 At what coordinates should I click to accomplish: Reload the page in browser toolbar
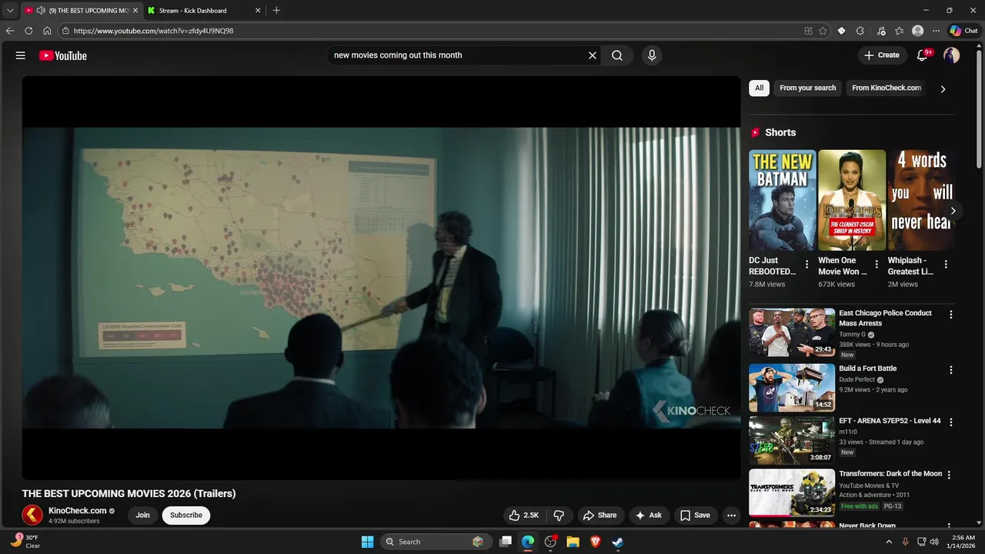point(28,31)
